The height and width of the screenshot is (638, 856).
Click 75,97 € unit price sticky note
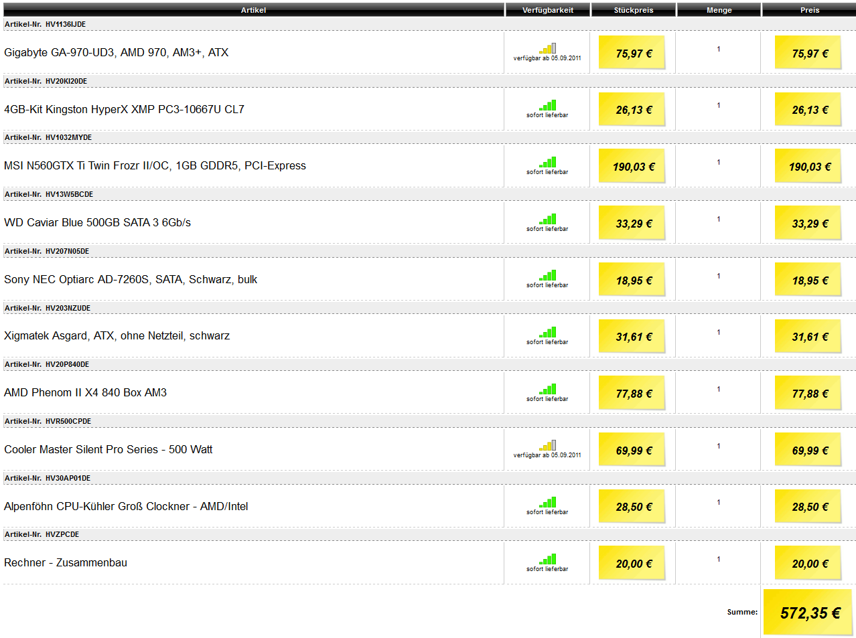[632, 52]
